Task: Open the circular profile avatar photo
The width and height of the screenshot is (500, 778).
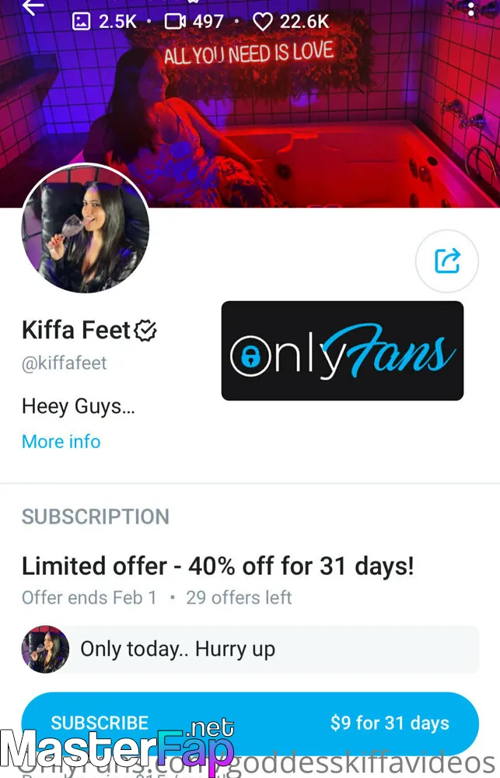Action: (86, 228)
